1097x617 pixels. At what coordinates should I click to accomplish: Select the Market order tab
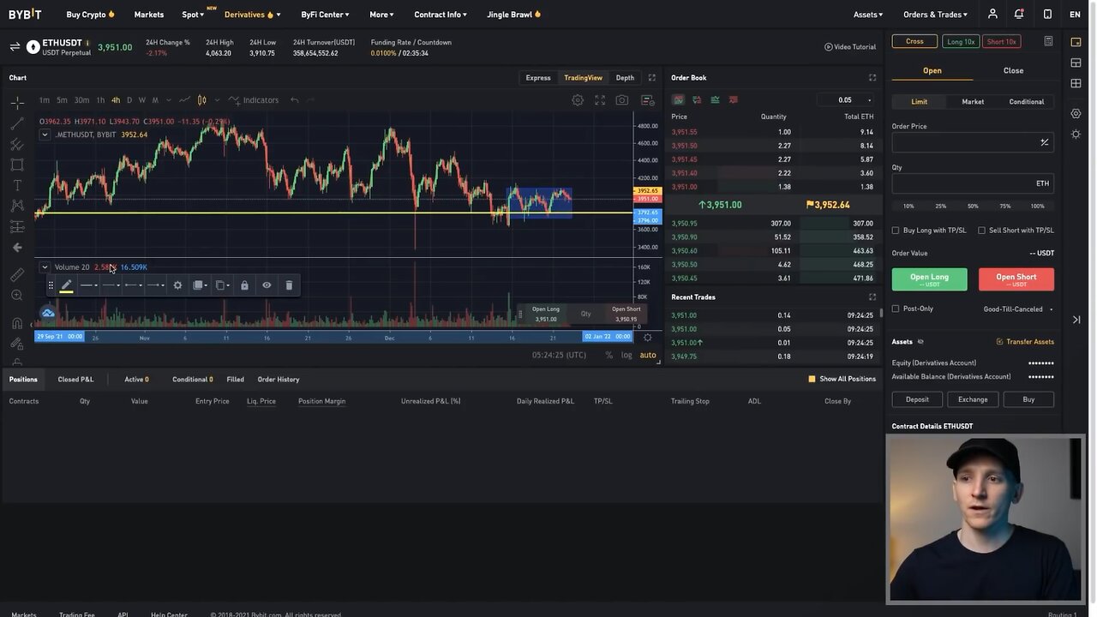point(973,102)
